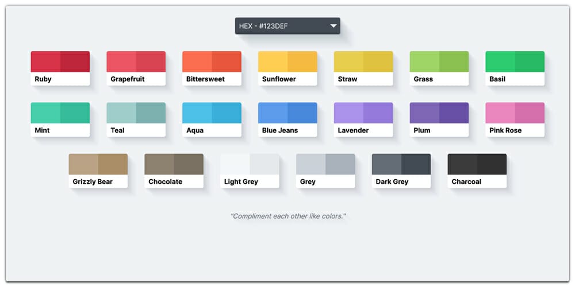This screenshot has height=287, width=575.
Task: Pick the darker Chocolate brown swatch
Action: click(x=189, y=164)
